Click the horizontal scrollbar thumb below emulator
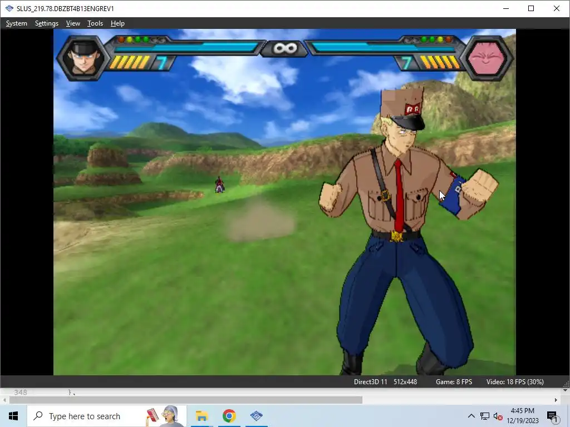Image resolution: width=570 pixels, height=427 pixels. [x=186, y=400]
